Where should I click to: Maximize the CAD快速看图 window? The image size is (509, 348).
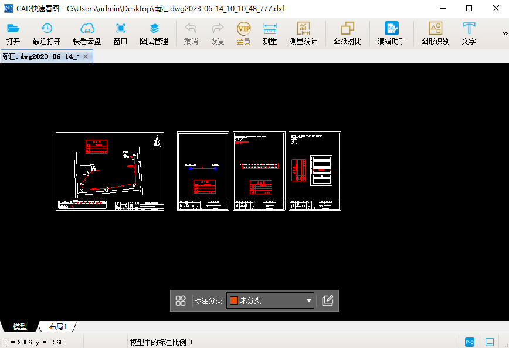coord(469,8)
